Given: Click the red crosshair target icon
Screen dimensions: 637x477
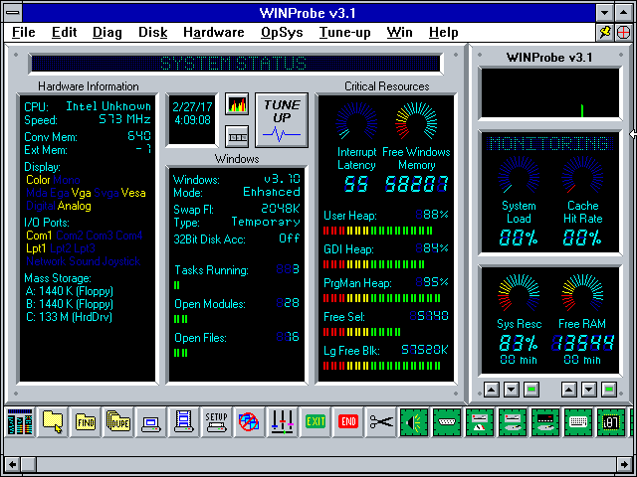Looking at the screenshot, I should click(623, 33).
